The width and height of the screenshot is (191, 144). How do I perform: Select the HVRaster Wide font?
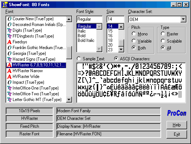coord(36,77)
